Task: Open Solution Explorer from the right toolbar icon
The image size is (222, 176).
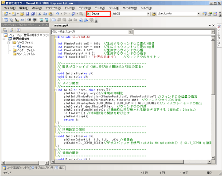Action: 204,14
